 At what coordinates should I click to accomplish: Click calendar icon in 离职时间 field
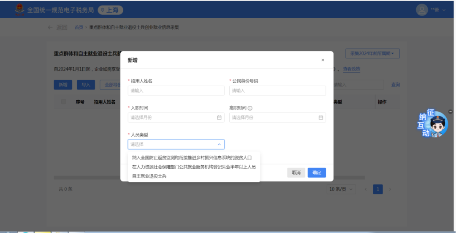pyautogui.click(x=320, y=118)
